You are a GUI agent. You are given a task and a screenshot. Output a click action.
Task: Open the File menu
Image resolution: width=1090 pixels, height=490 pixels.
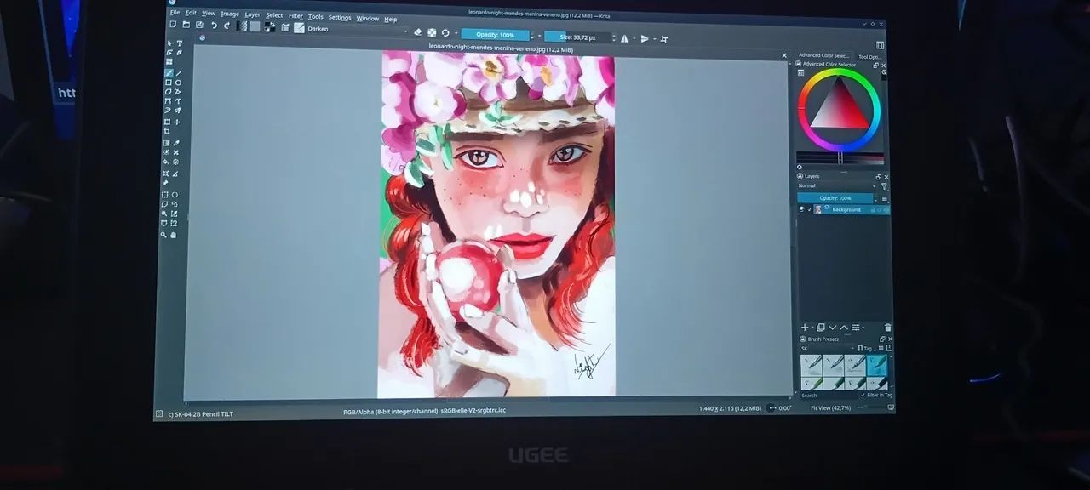(x=175, y=13)
